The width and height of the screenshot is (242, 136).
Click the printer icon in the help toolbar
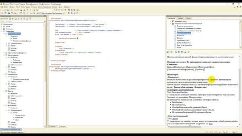coord(185,52)
